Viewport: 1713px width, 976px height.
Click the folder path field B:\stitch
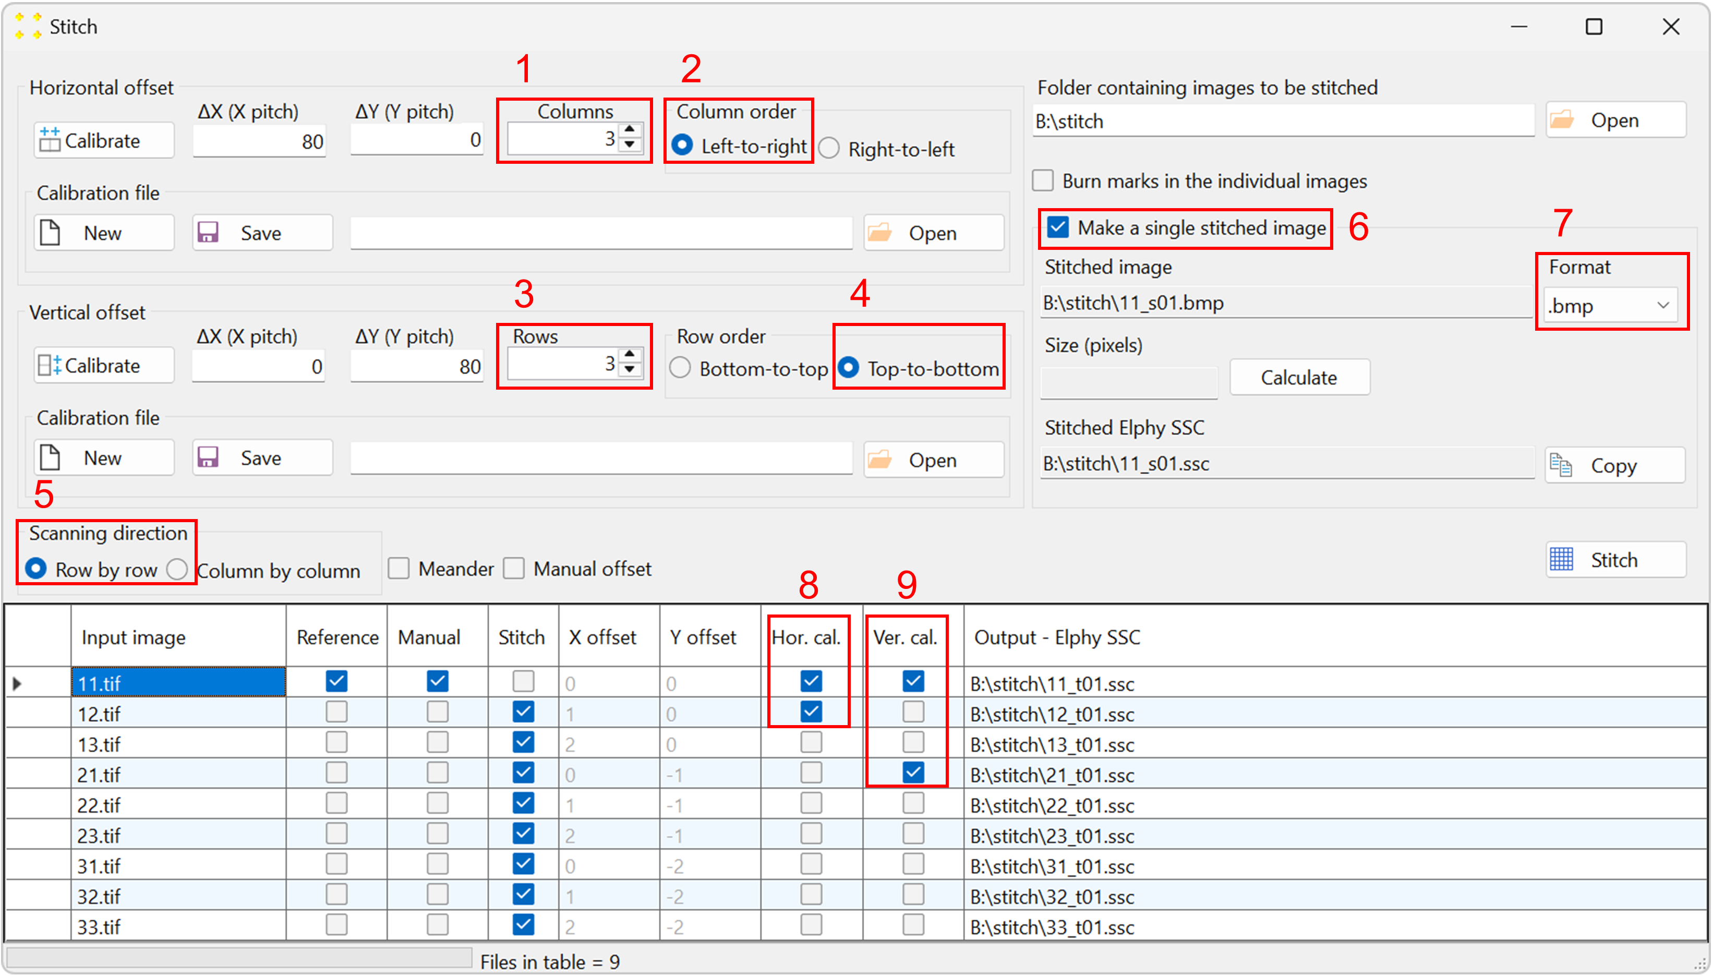point(1283,122)
